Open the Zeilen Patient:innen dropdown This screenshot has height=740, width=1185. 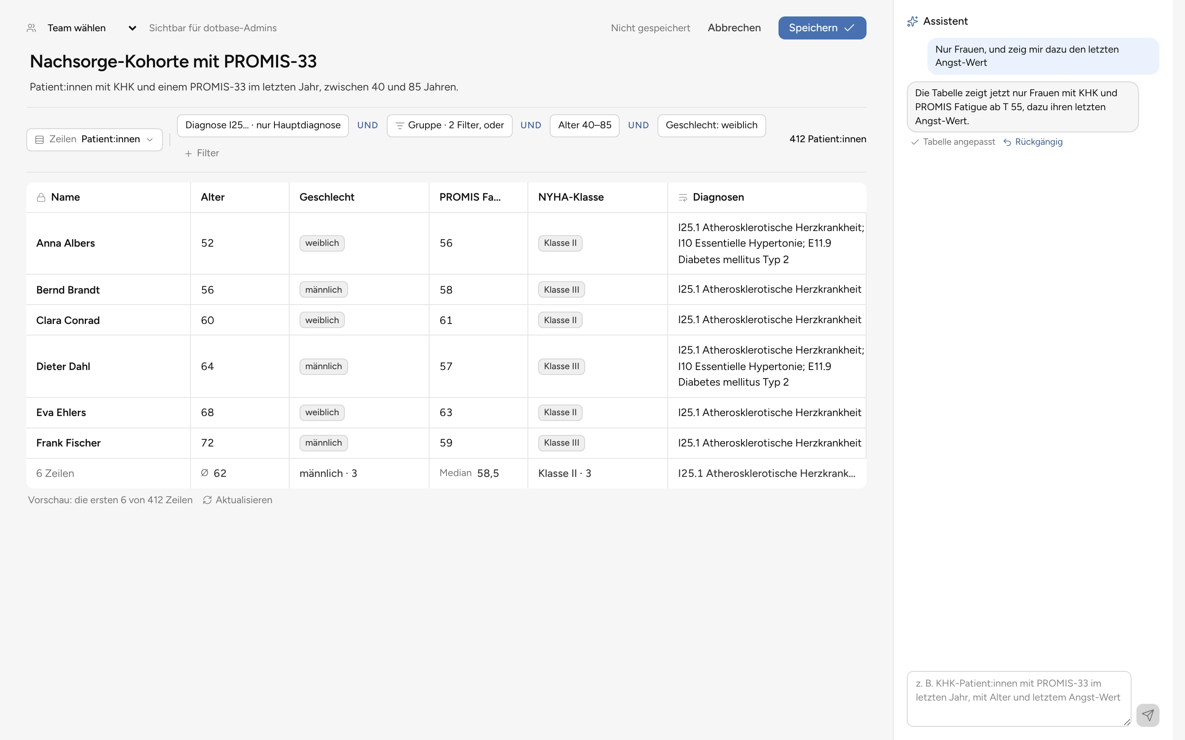95,139
